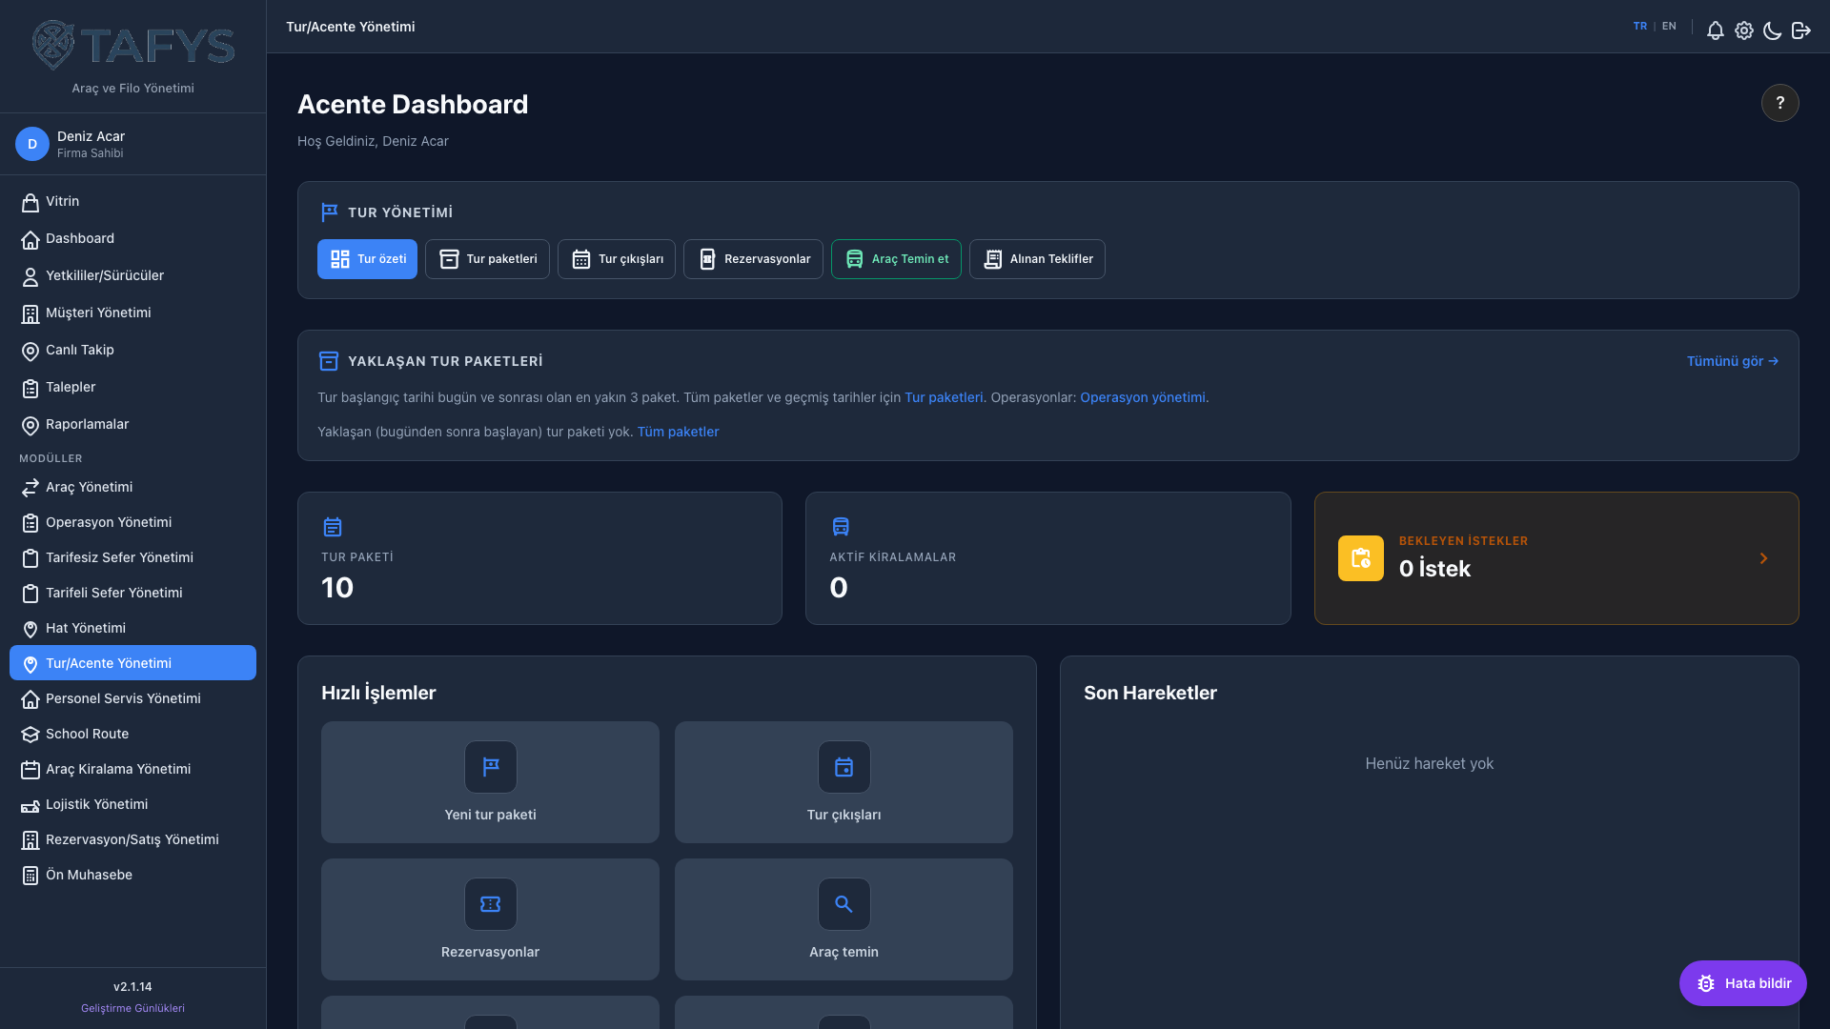Screen dimensions: 1830x1029
Task: Open Lojistik Yönetimi module
Action: [132, 804]
